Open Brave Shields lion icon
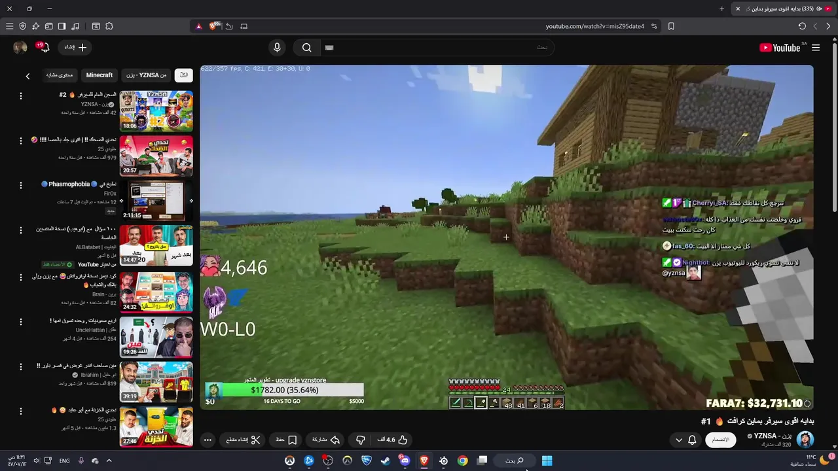The width and height of the screenshot is (838, 471). click(x=213, y=26)
